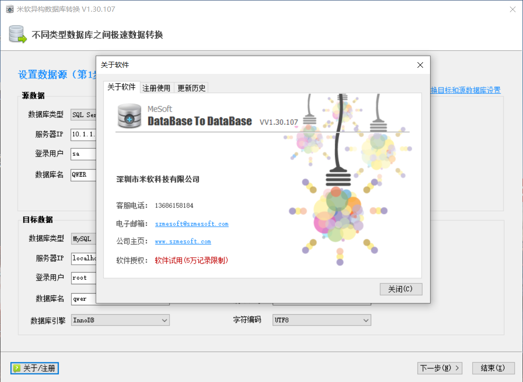Switch to the 注册使用 tab
Image resolution: width=523 pixels, height=382 pixels.
pos(156,88)
